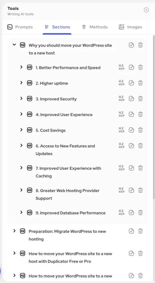Image resolution: width=155 pixels, height=283 pixels.
Task: Delete the 'Why you should move' H2 section
Action: click(141, 45)
